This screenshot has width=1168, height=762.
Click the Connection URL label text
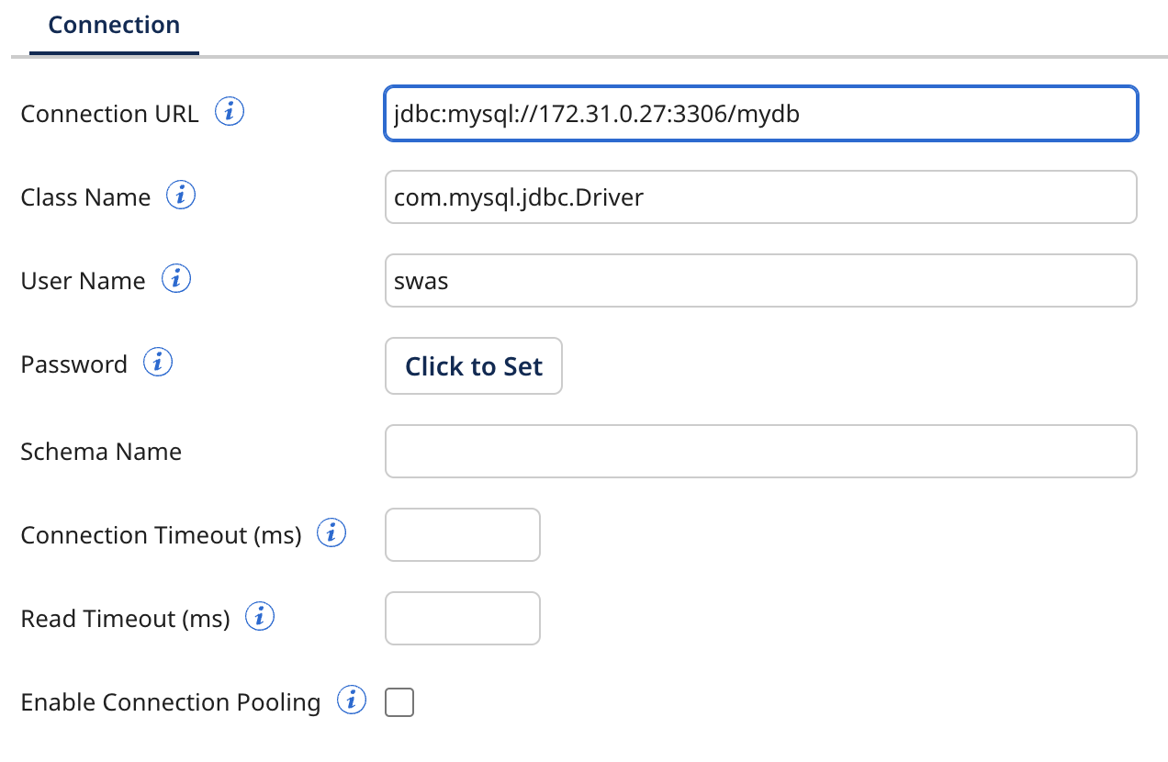point(109,113)
